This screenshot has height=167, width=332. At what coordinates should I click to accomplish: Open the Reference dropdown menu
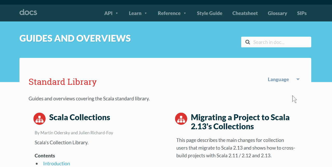coord(172,13)
